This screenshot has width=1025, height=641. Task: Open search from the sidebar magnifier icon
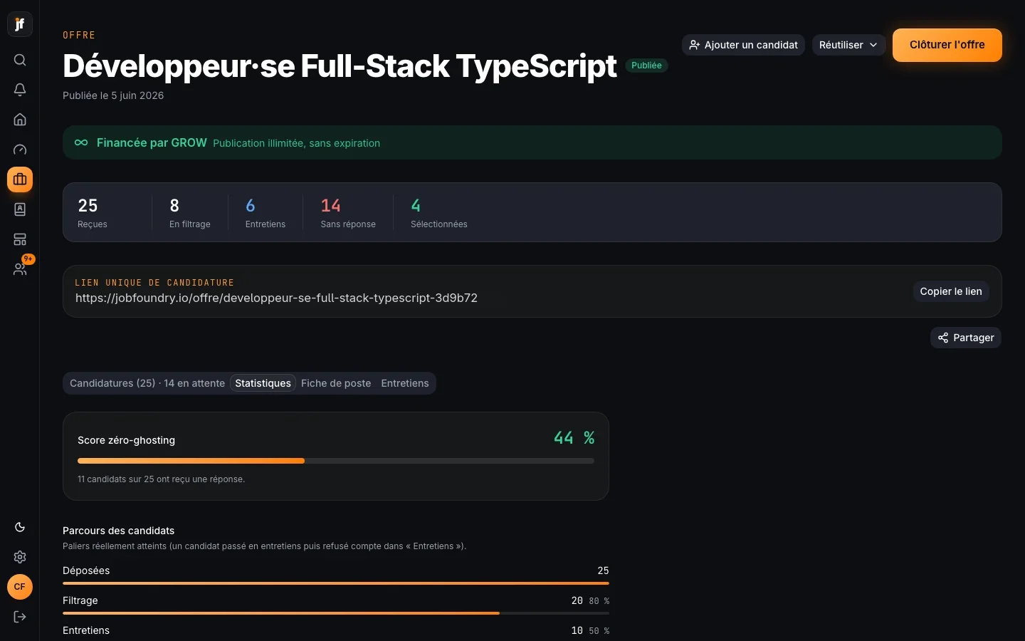tap(20, 60)
